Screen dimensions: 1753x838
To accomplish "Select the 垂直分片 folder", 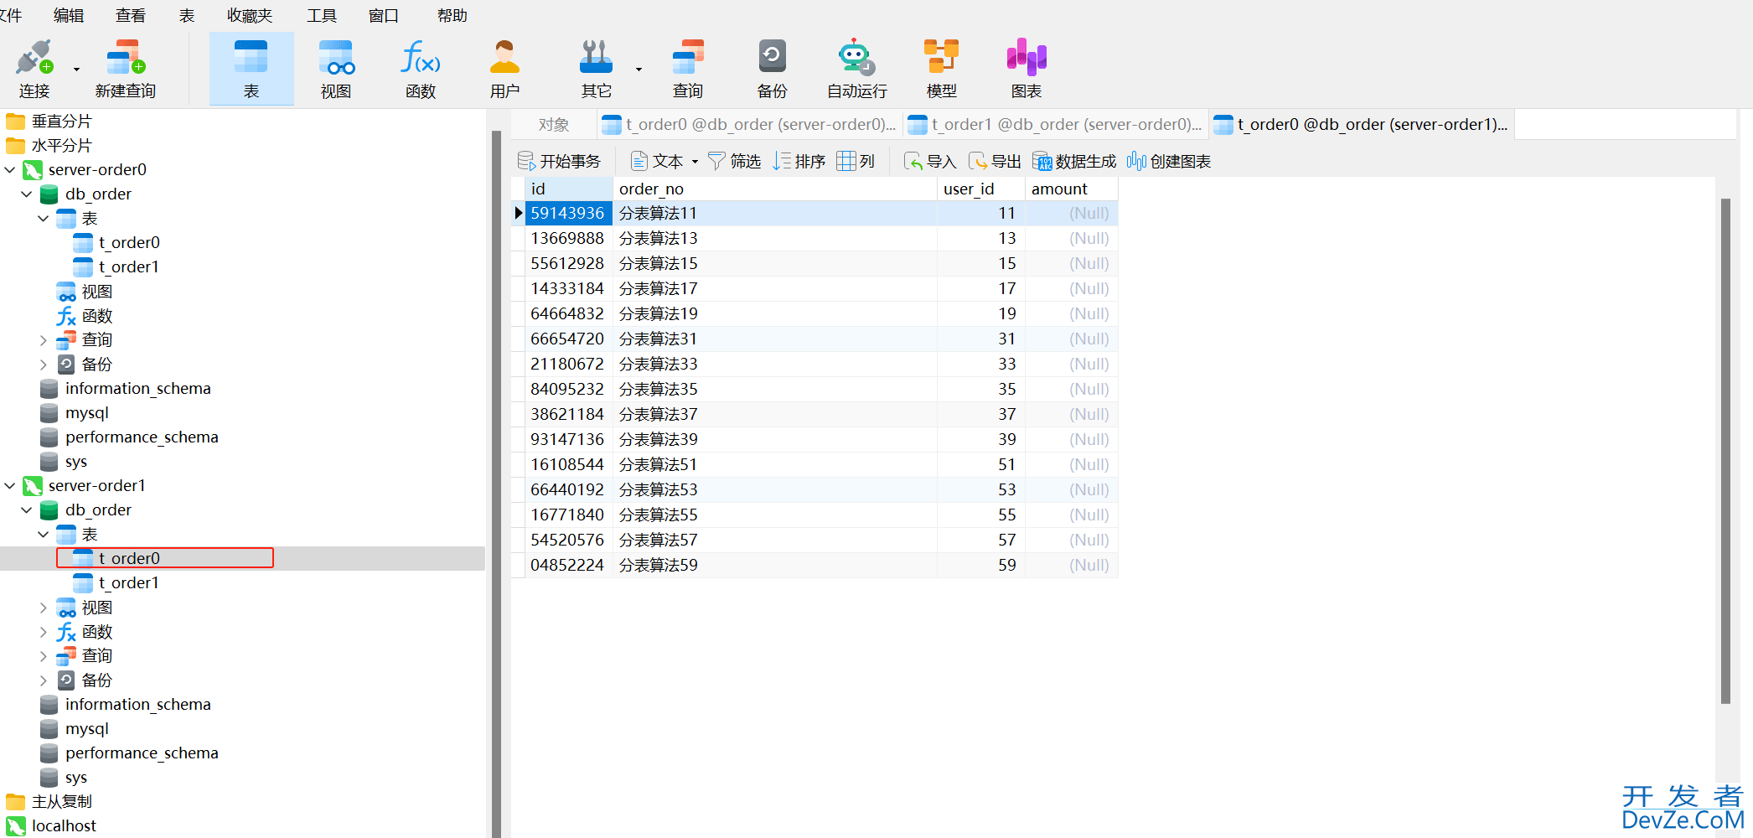I will tap(49, 121).
